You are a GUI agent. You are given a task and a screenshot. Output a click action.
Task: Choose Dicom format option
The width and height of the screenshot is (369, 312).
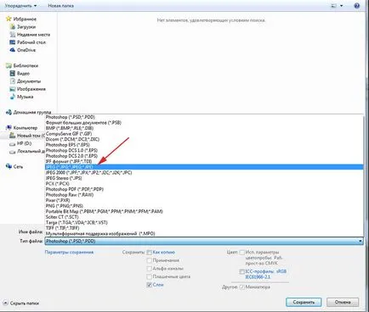204,139
